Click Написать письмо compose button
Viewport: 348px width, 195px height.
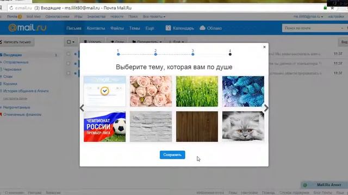coord(17,42)
